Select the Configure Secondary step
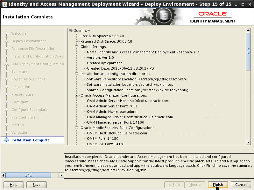Image resolution: width=254 pixels, height=190 pixels. tap(29, 110)
